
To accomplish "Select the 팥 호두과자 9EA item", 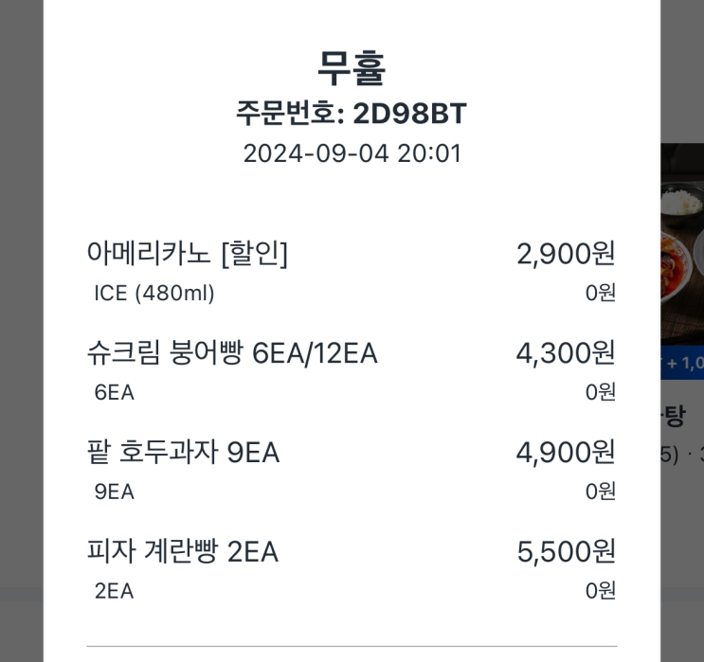I will pyautogui.click(x=183, y=453).
